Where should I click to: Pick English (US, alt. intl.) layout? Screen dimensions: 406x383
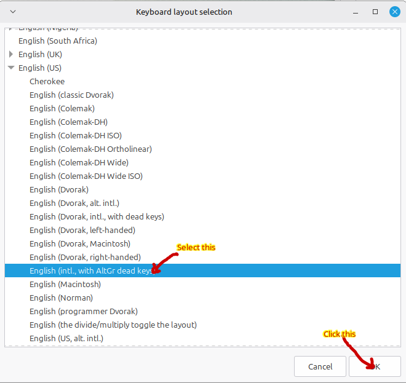click(66, 338)
